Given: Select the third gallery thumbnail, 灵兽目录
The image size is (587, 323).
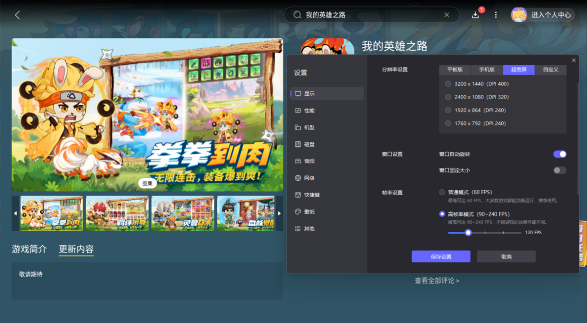Looking at the screenshot, I should (x=183, y=213).
